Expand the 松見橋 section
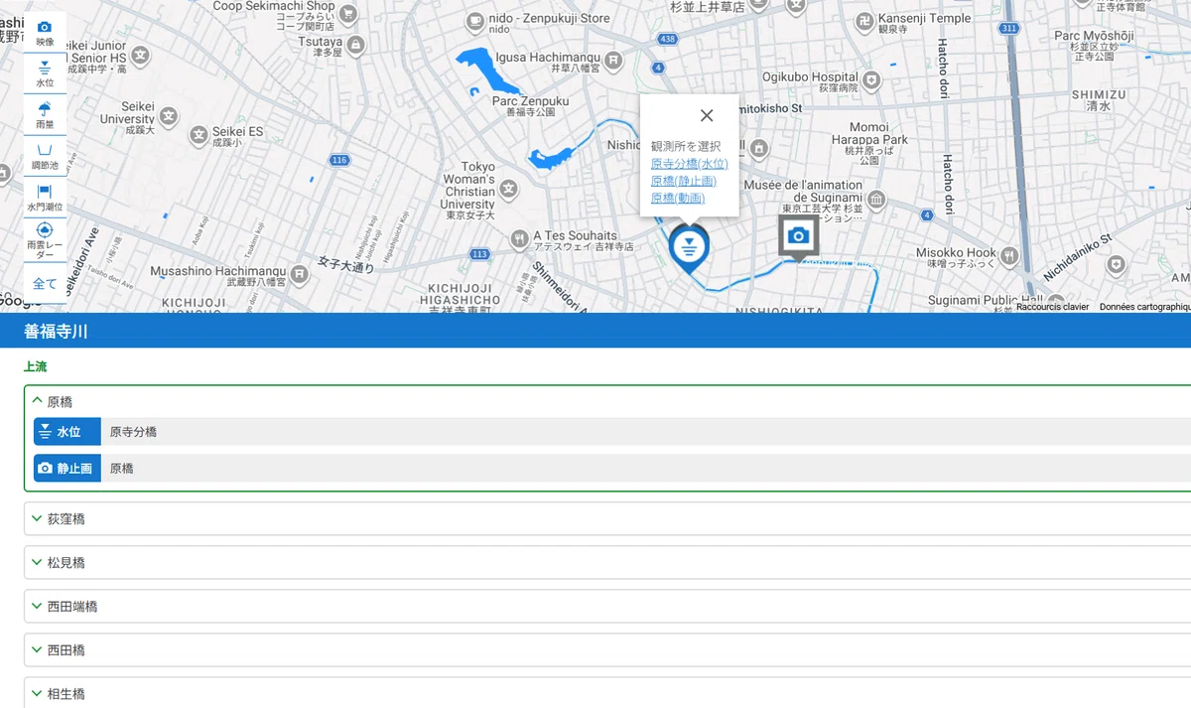 [607, 563]
